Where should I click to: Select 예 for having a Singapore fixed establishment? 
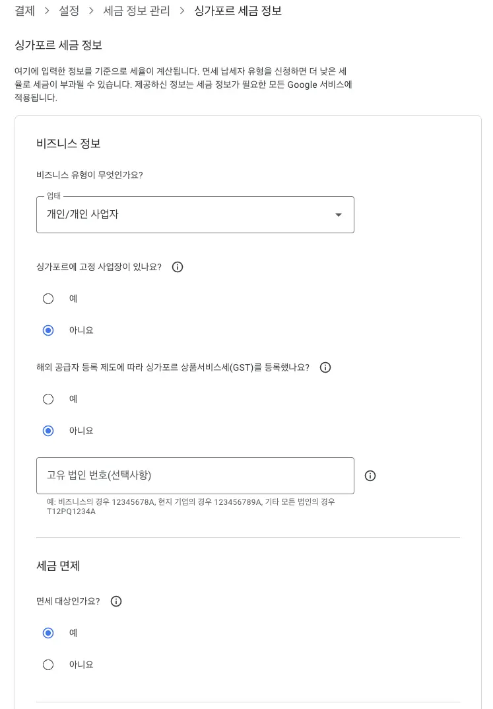[48, 299]
